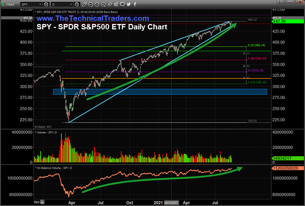Open the chat comment bubble icon
Image resolution: width=305 pixels, height=206 pixels.
coord(122,4)
